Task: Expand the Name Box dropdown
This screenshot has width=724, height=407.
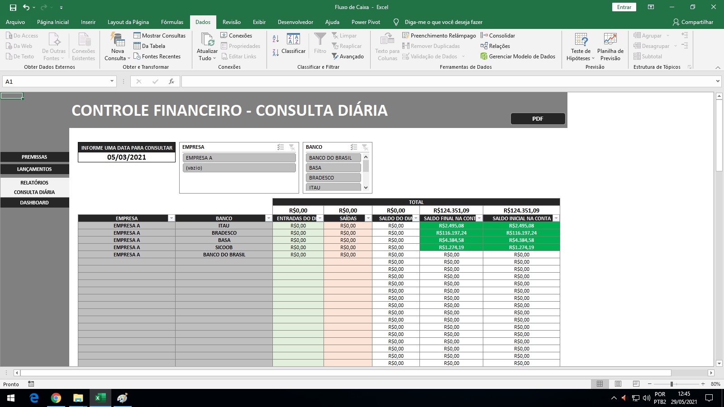Action: coord(112,81)
